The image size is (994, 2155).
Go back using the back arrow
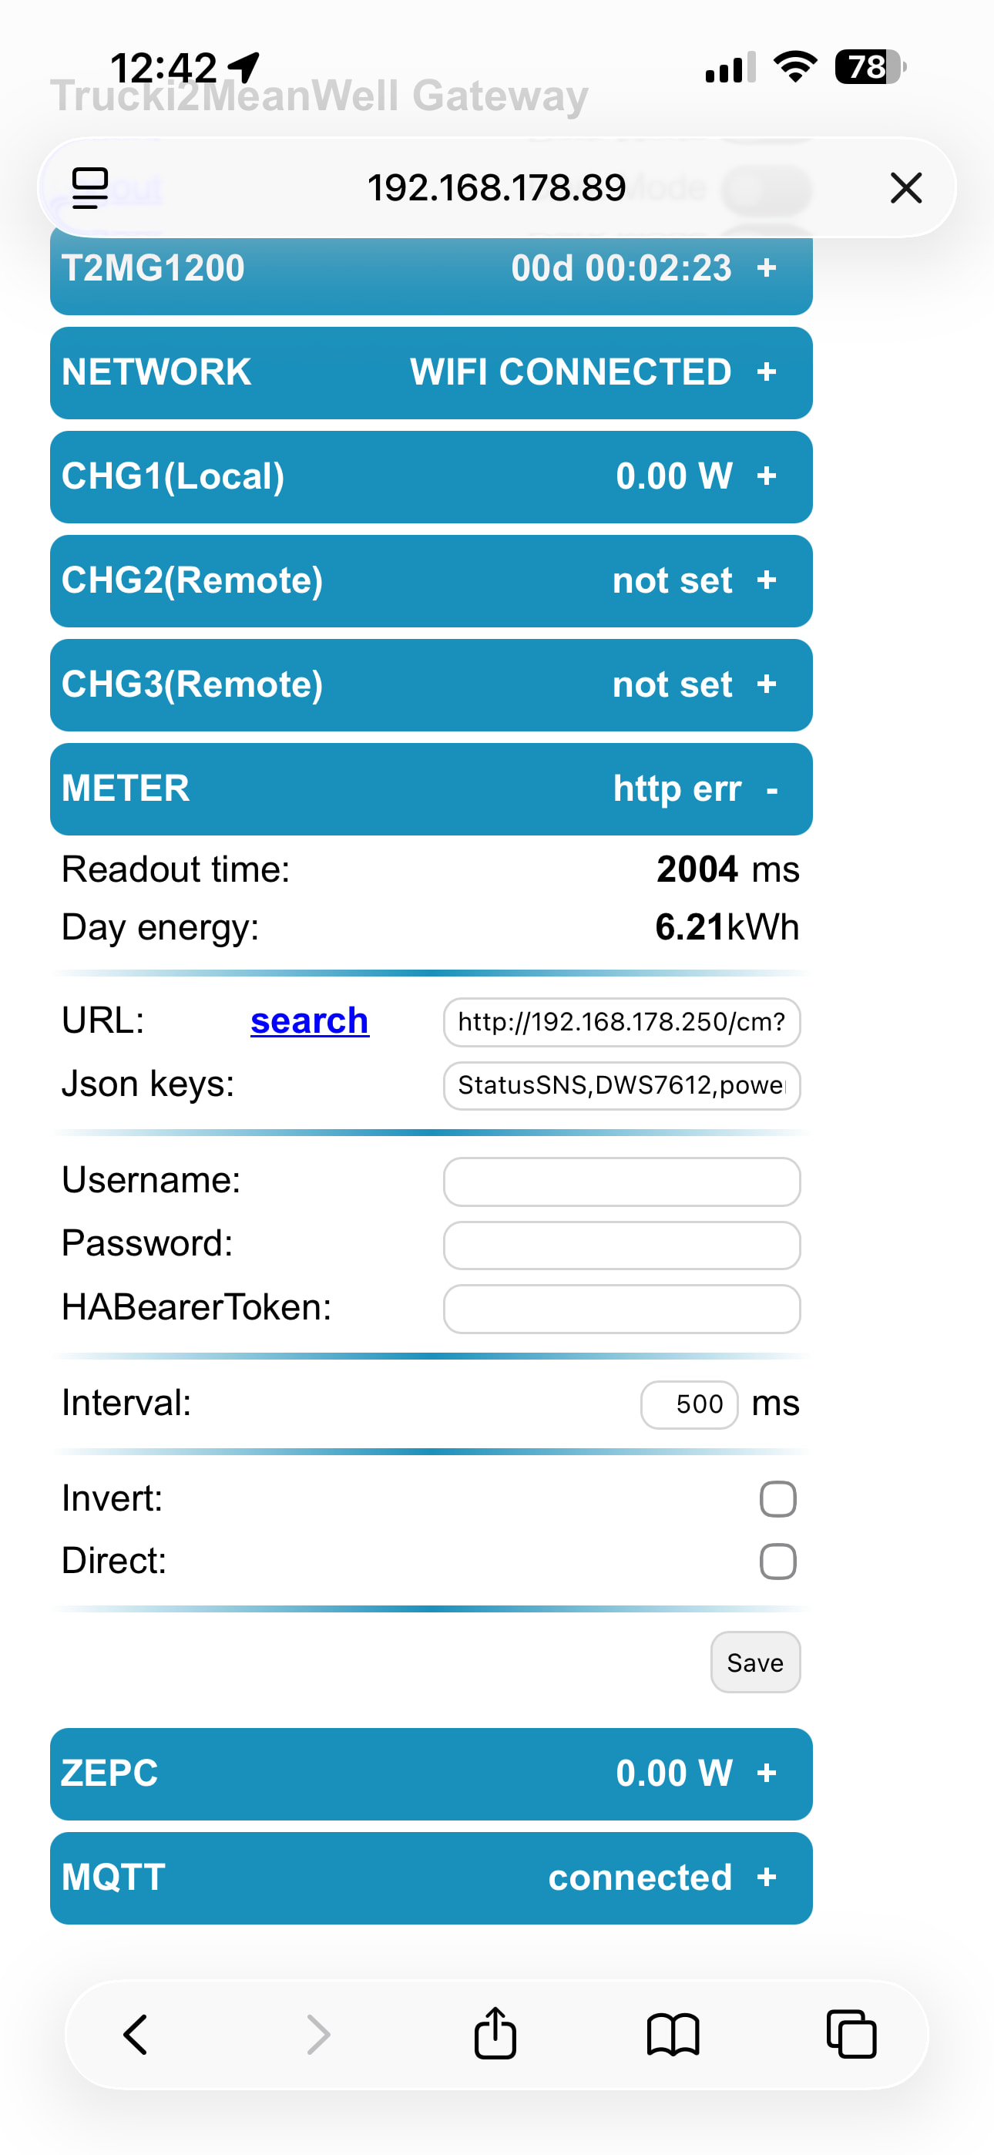[x=136, y=2034]
